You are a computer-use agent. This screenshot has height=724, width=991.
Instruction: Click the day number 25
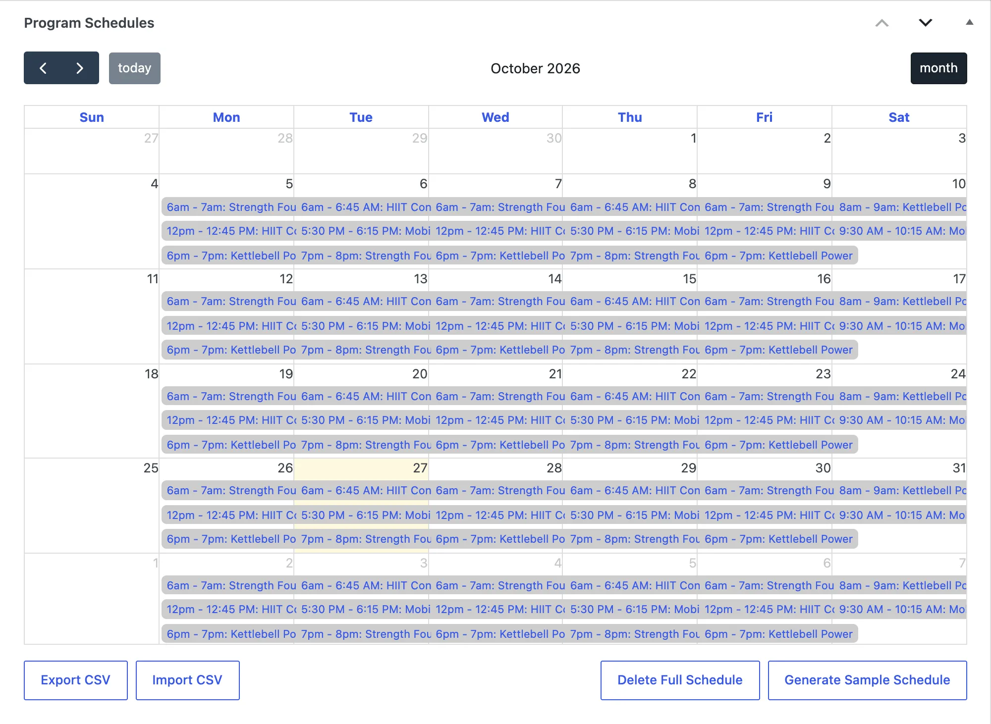pyautogui.click(x=151, y=468)
